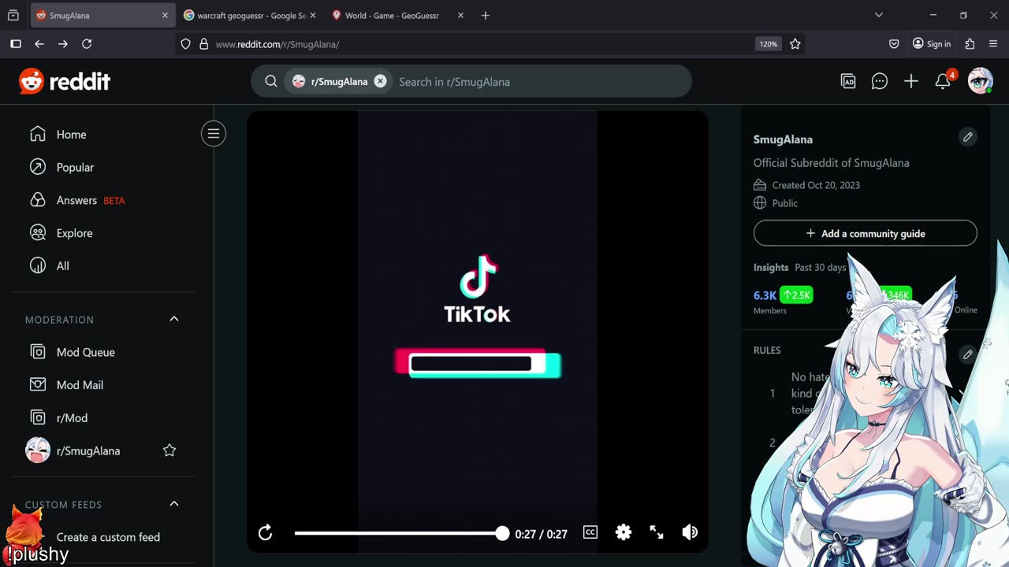The height and width of the screenshot is (567, 1009).
Task: Close the warcraft geoguessr tab
Action: 313,15
